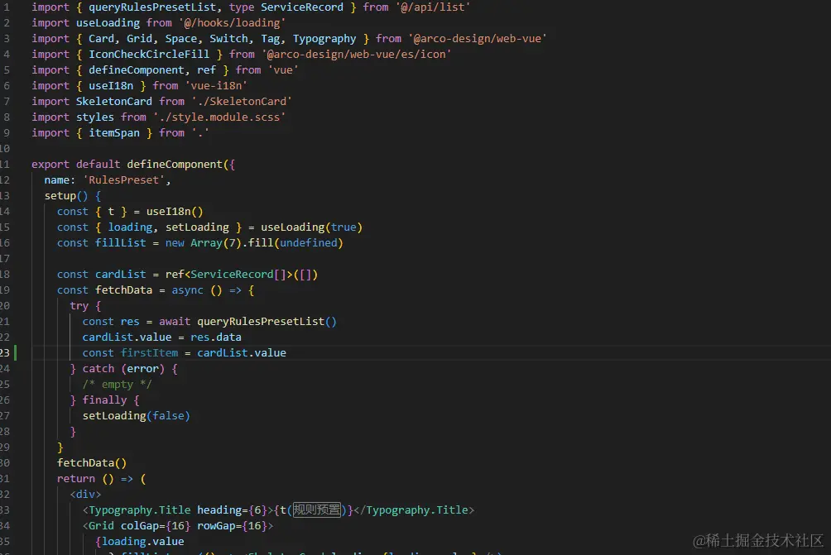
Task: Click the '@/api/list' import path
Action: [x=433, y=7]
